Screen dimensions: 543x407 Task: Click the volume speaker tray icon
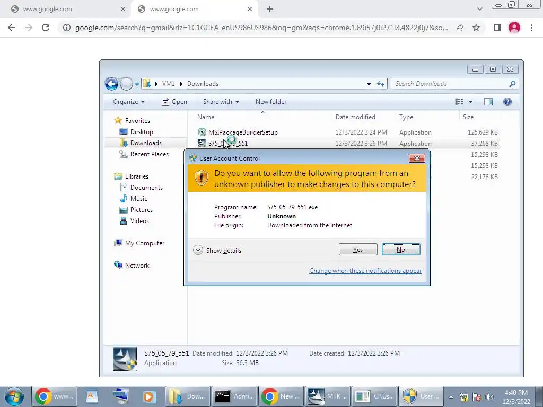click(489, 397)
